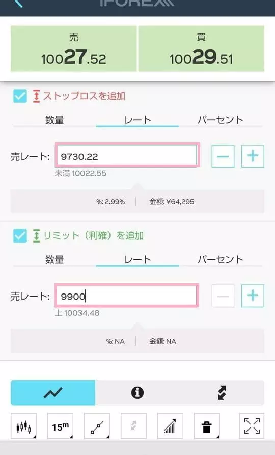Select the swap arrows tab icon

click(222, 393)
